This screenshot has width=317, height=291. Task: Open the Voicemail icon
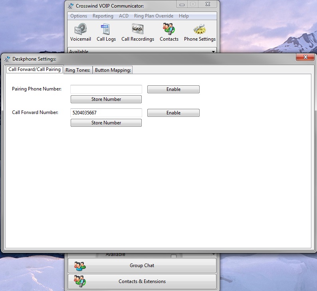point(81,29)
